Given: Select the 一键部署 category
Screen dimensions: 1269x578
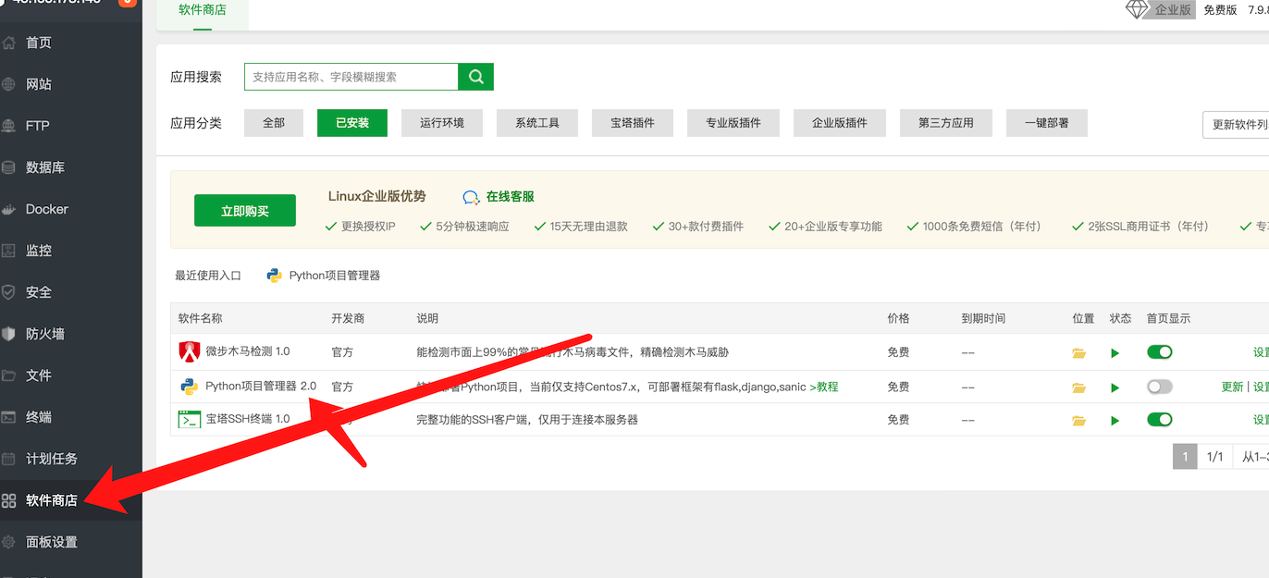Looking at the screenshot, I should [1046, 122].
